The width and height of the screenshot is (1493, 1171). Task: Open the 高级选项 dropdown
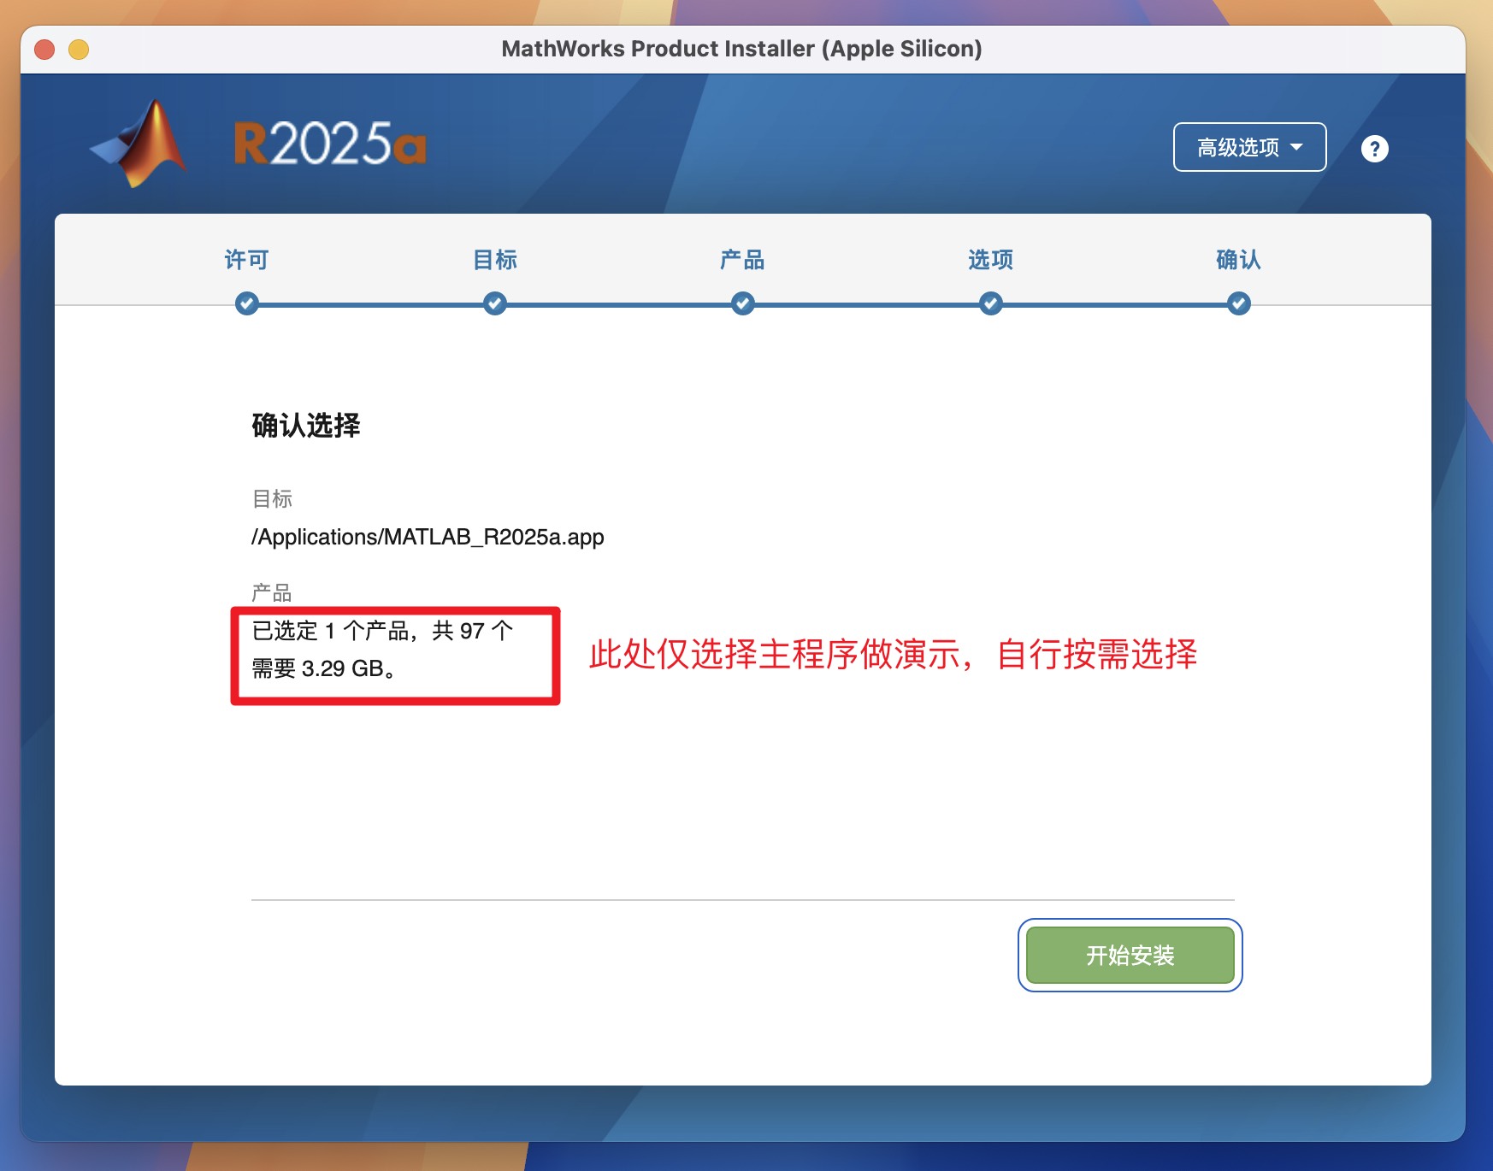pyautogui.click(x=1249, y=147)
